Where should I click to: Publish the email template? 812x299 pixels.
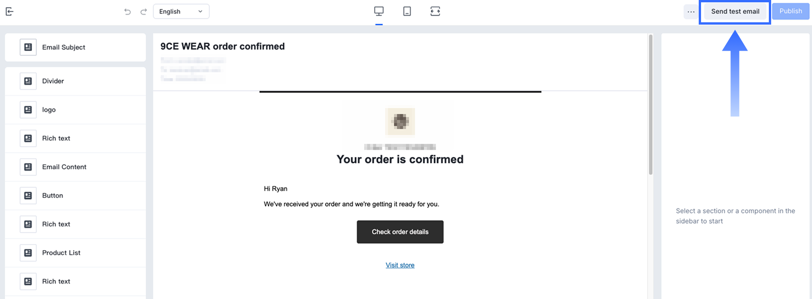[x=790, y=12]
